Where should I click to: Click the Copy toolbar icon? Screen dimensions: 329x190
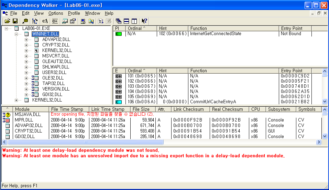pyautogui.click(x=25, y=21)
